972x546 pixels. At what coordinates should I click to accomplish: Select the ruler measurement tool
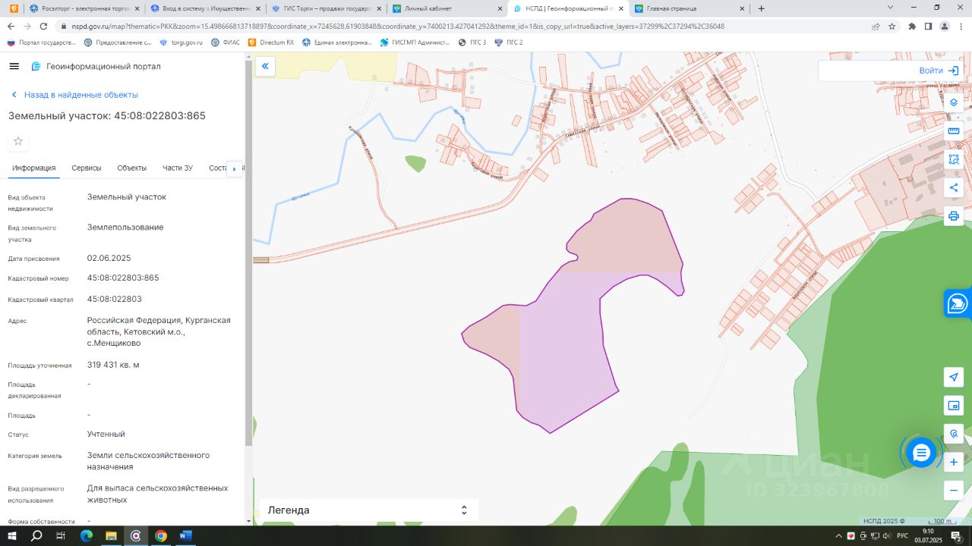coord(954,131)
